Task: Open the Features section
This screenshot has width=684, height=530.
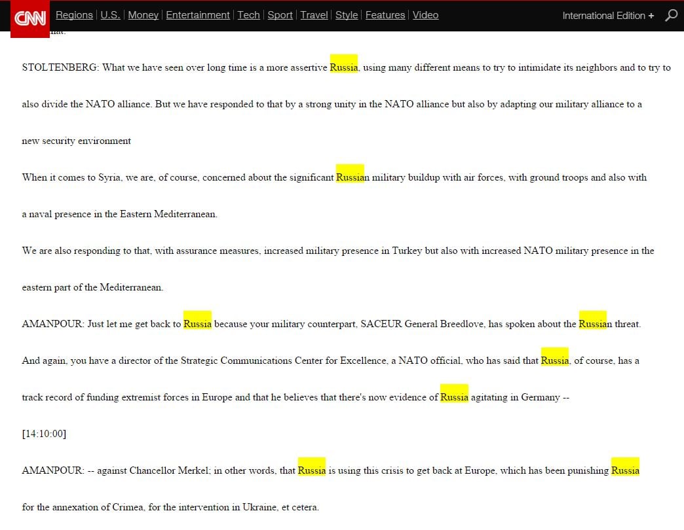Action: point(385,15)
